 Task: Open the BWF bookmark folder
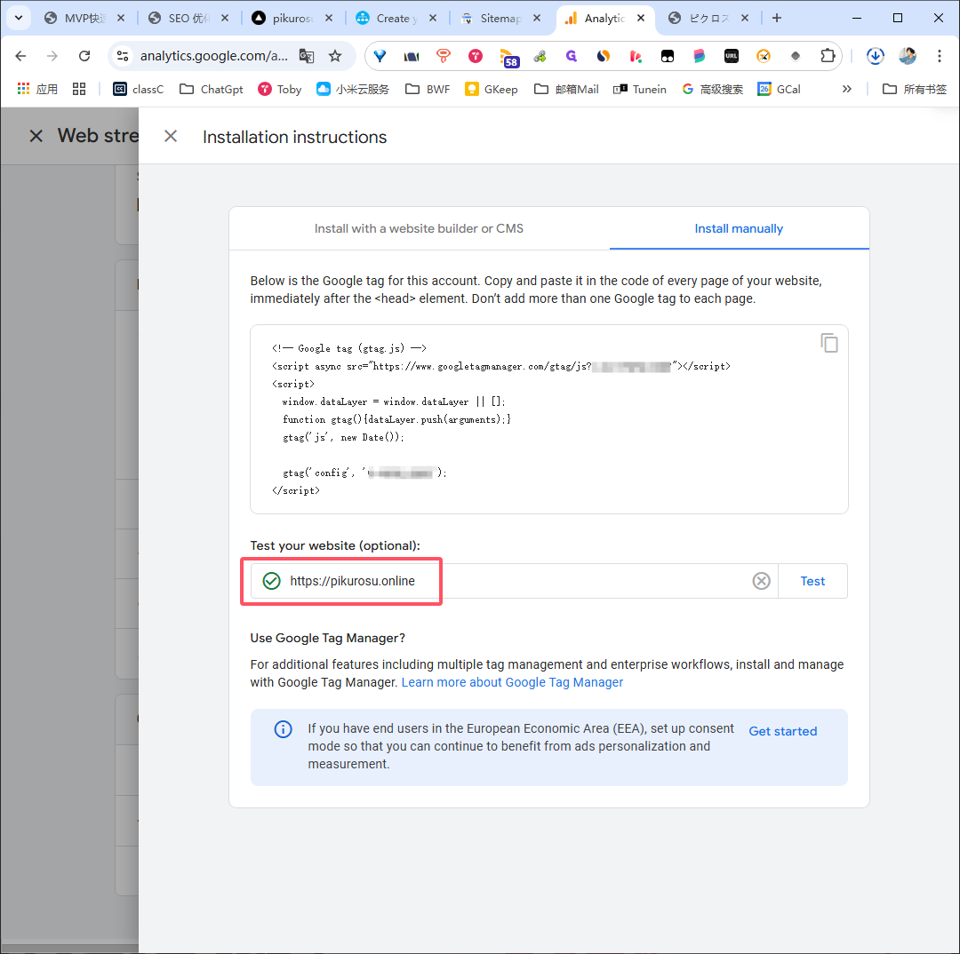coord(428,90)
